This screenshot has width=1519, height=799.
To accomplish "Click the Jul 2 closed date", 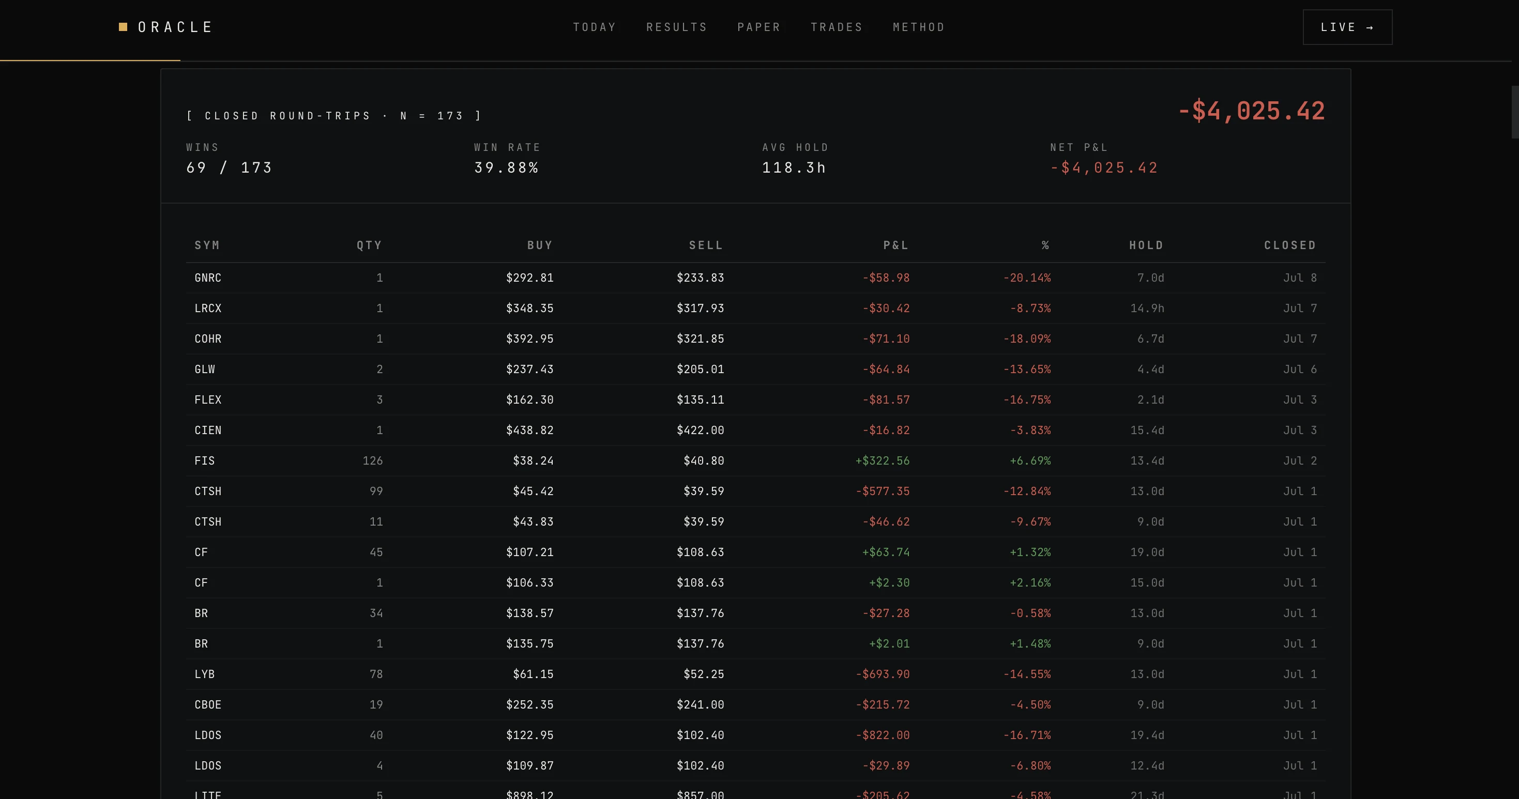I will (x=1300, y=461).
